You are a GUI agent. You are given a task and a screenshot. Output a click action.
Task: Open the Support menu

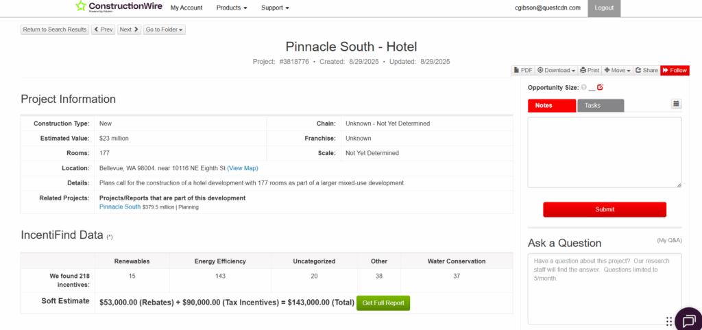point(275,8)
